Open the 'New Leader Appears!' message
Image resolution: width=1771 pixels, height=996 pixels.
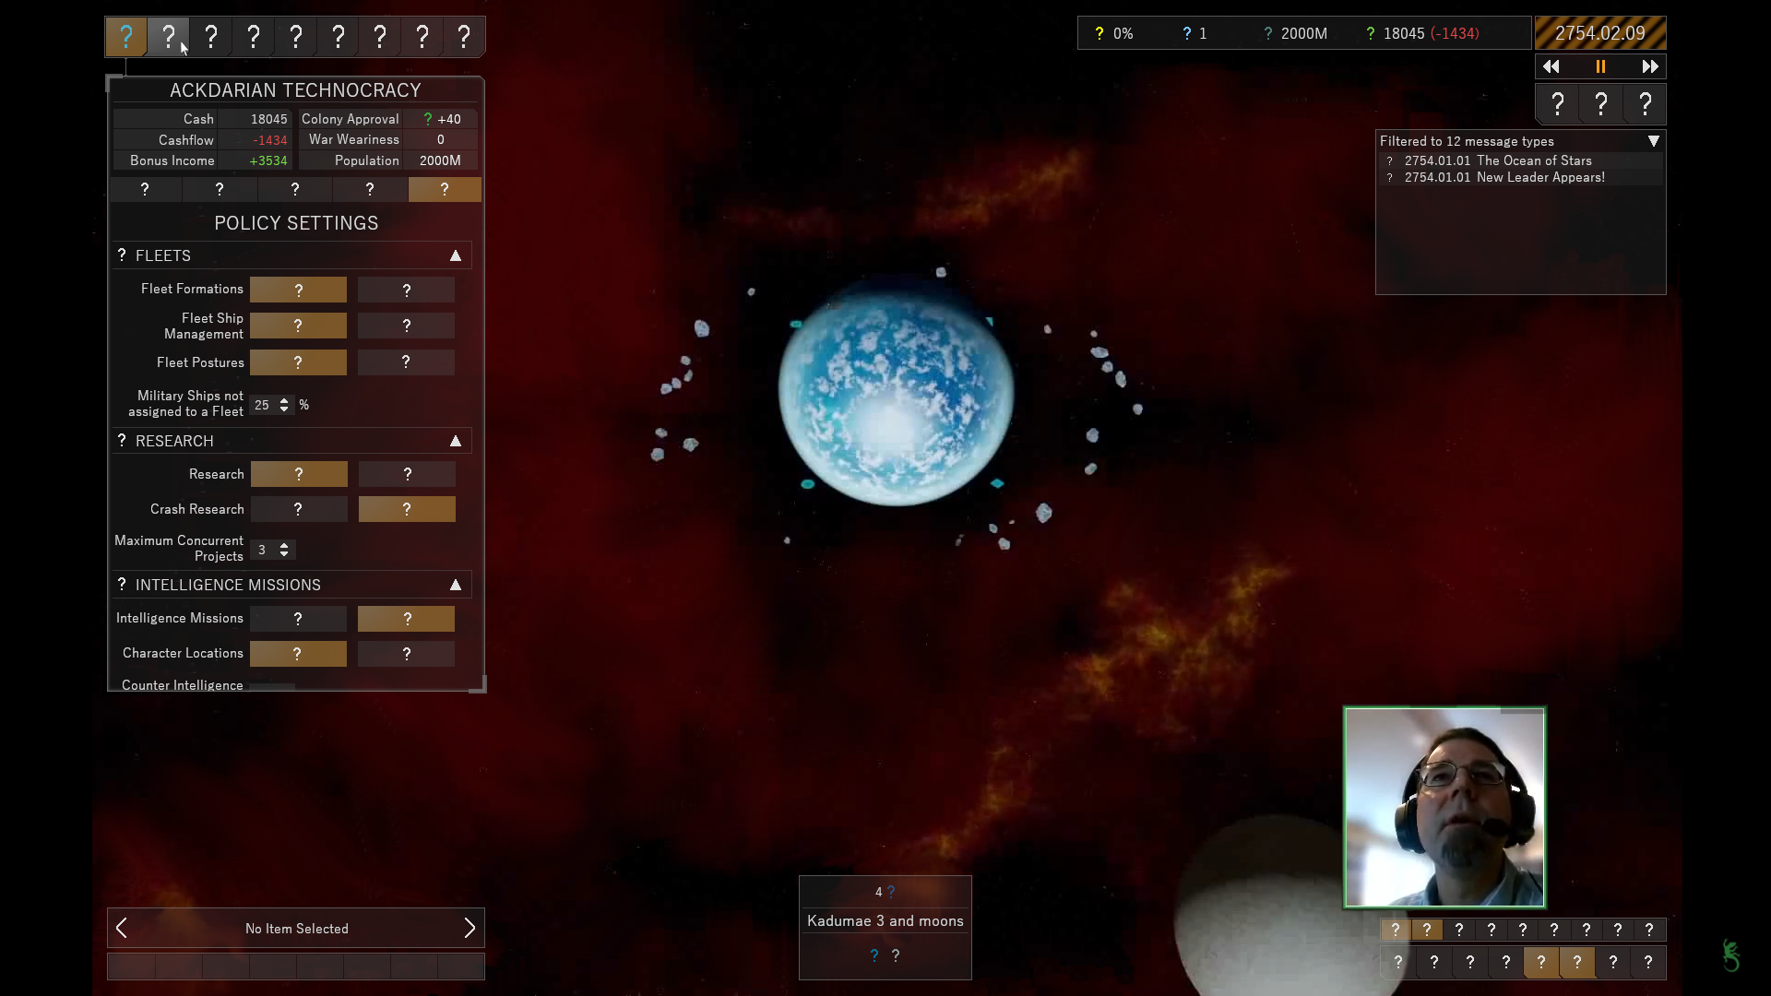tap(1539, 177)
